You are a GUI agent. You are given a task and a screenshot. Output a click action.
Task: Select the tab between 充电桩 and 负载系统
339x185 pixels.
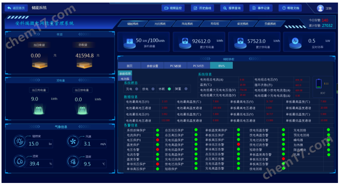pyautogui.click(x=243, y=24)
